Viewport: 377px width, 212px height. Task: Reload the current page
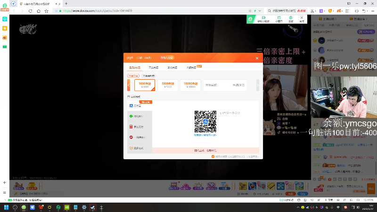click(x=30, y=11)
